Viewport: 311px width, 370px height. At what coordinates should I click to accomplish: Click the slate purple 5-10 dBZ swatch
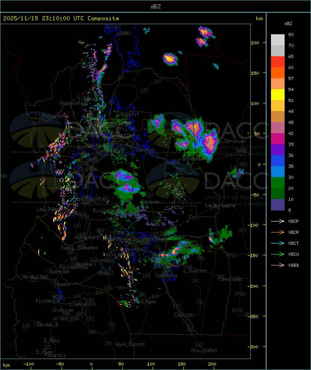pos(278,205)
